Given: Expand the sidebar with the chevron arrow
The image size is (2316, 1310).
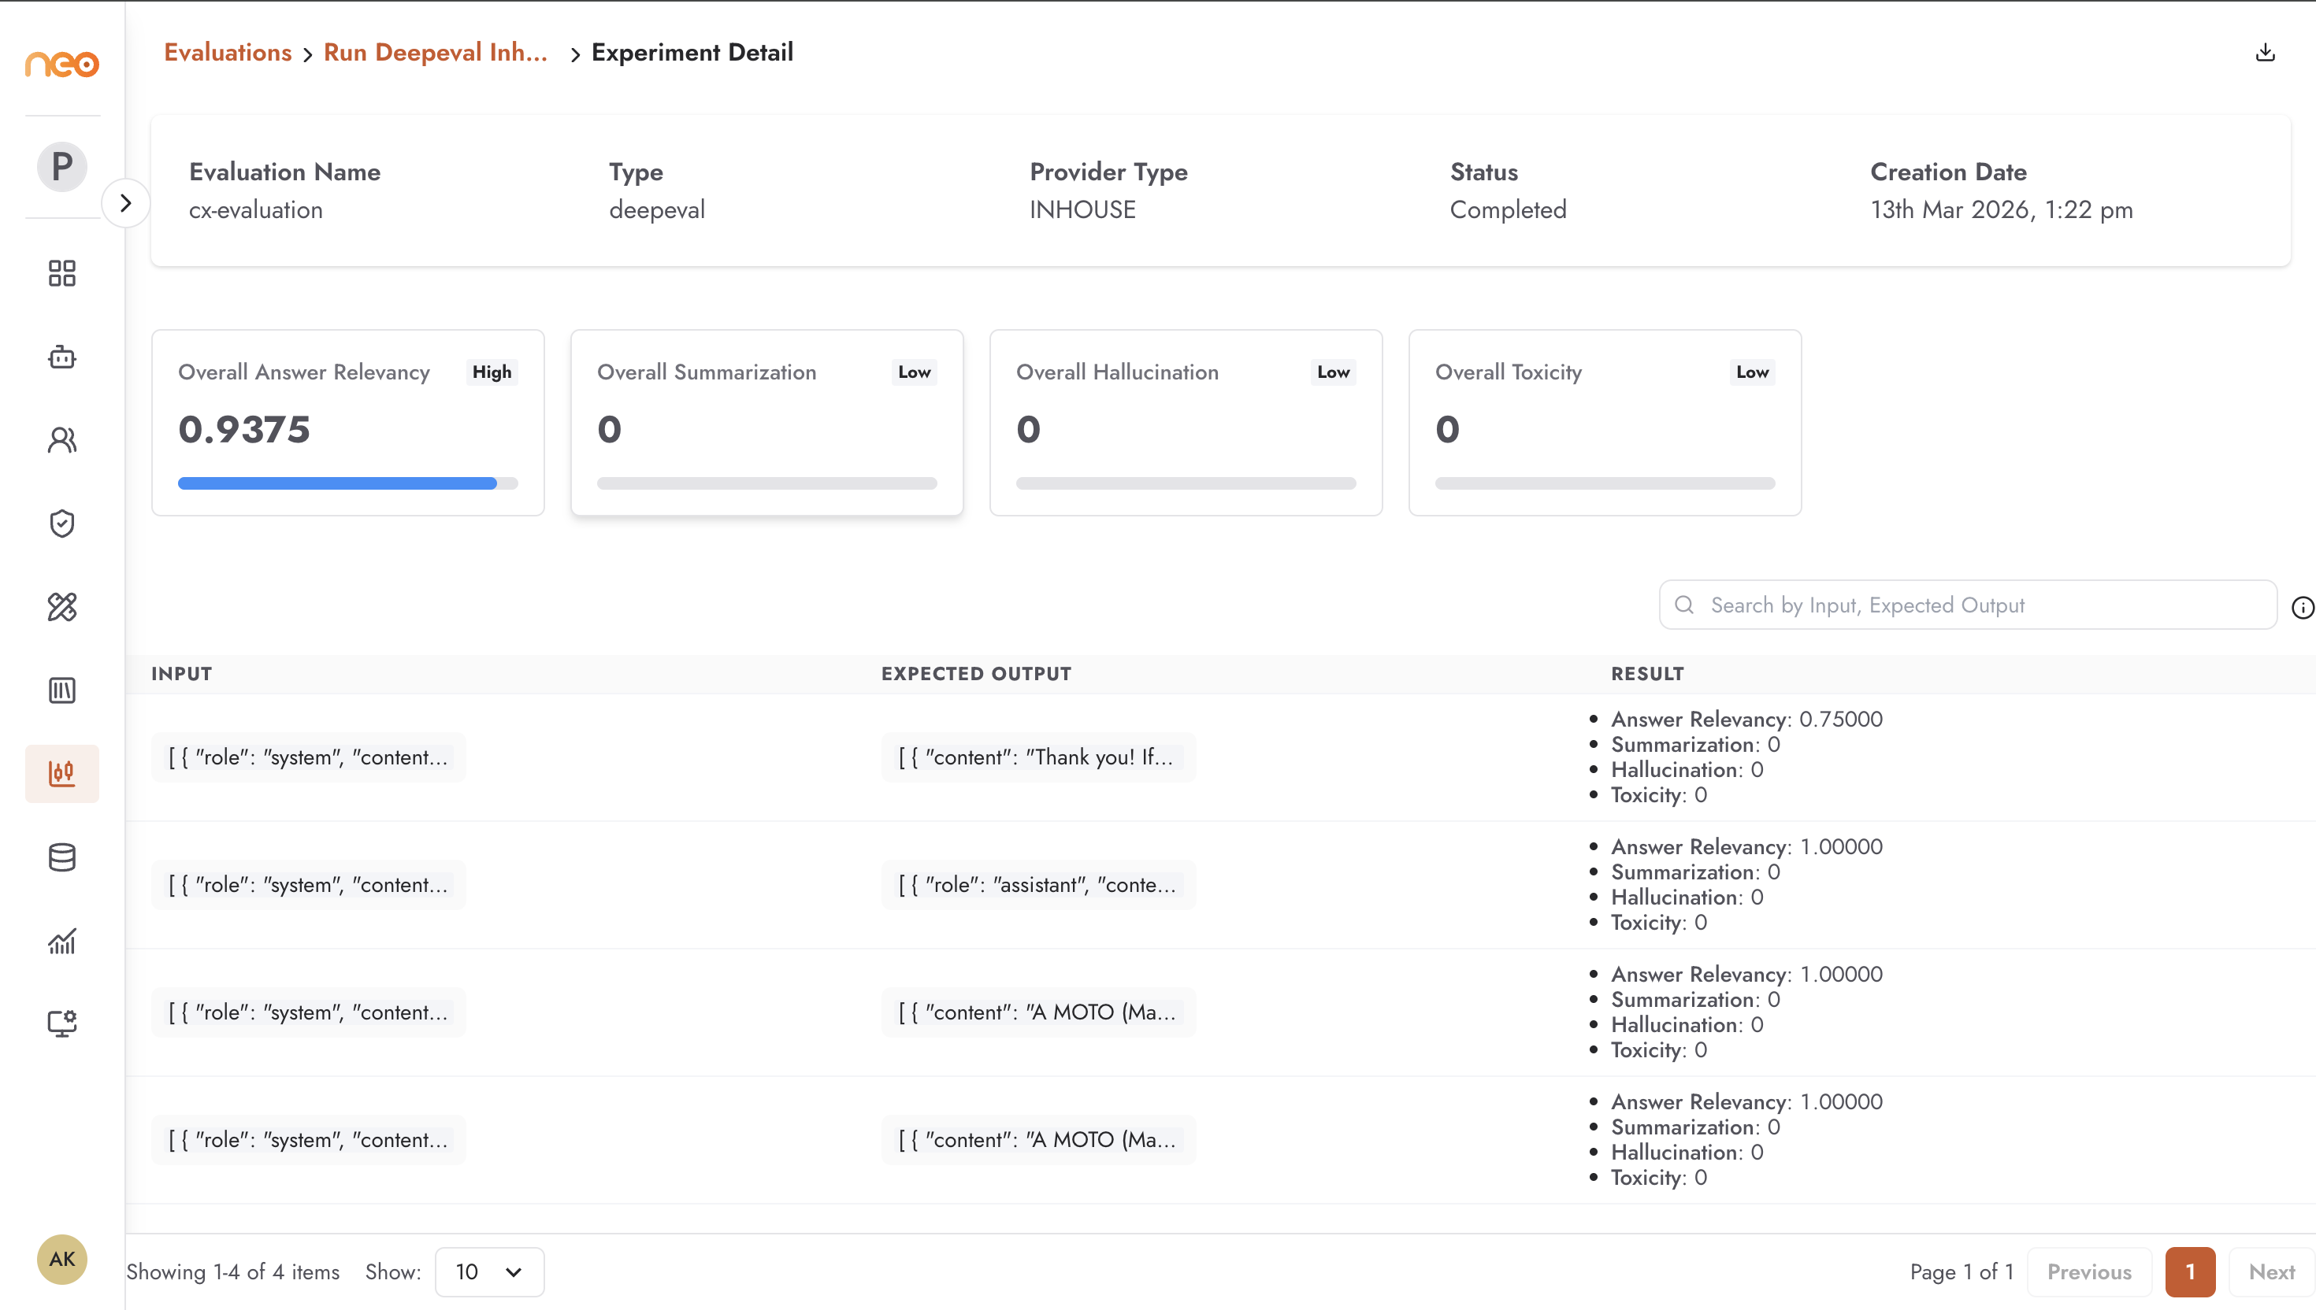Looking at the screenshot, I should click(x=125, y=203).
